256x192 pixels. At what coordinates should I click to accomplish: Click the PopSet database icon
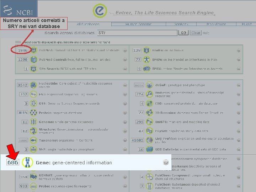149,131
